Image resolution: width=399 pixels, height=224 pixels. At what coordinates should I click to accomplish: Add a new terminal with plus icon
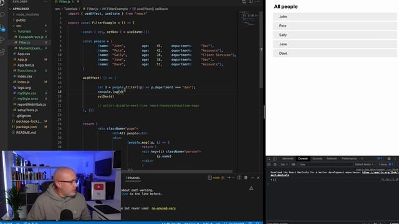click(229, 178)
